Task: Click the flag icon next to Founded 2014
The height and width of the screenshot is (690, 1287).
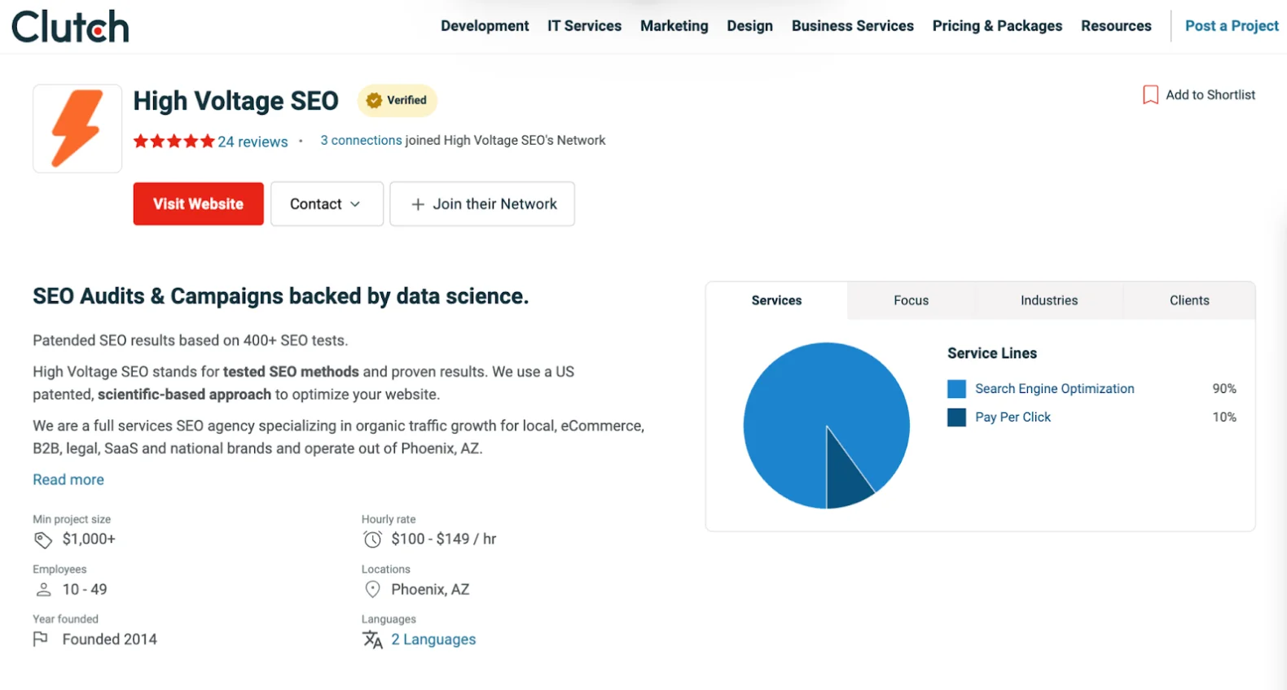Action: [40, 640]
